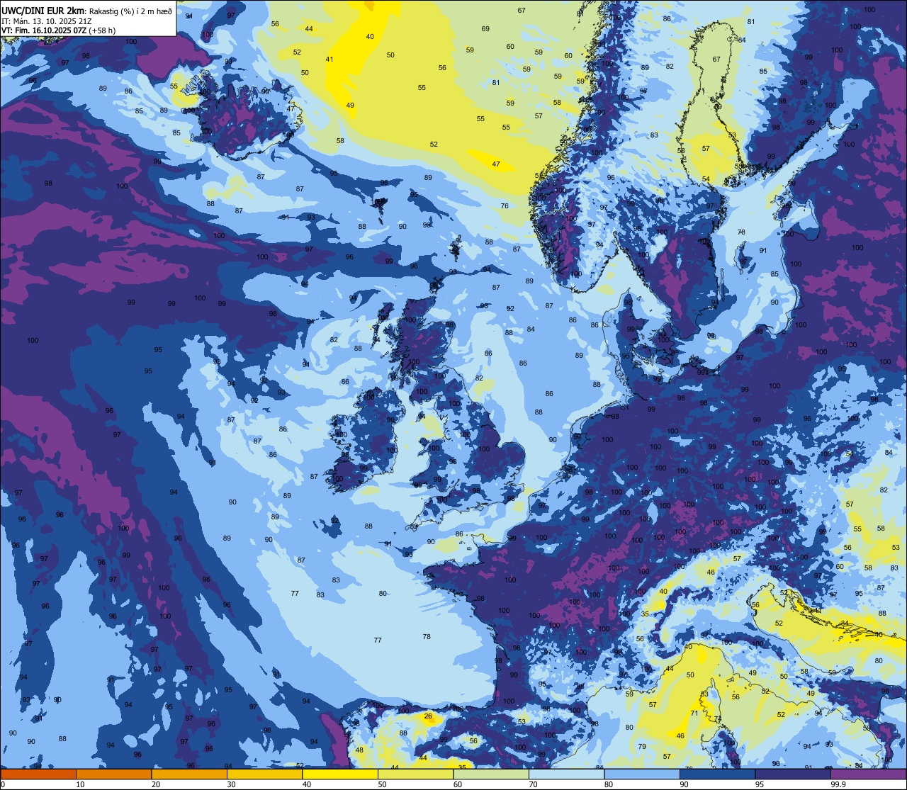Click the purple above-99.9 legend swatch
This screenshot has width=907, height=790.
tap(869, 774)
